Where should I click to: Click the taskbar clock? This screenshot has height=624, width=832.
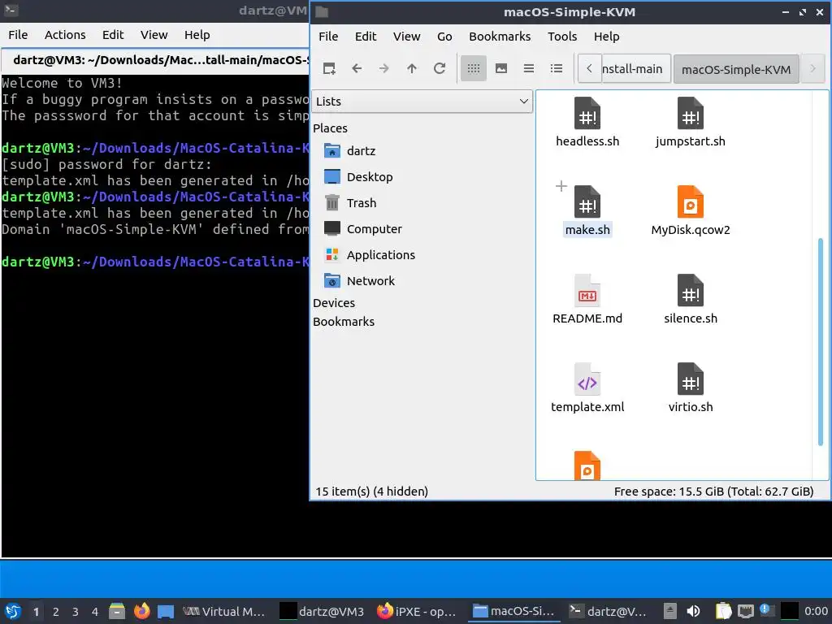pos(816,611)
